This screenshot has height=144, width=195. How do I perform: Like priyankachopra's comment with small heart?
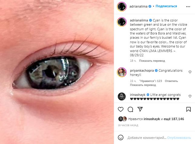pos(190,72)
